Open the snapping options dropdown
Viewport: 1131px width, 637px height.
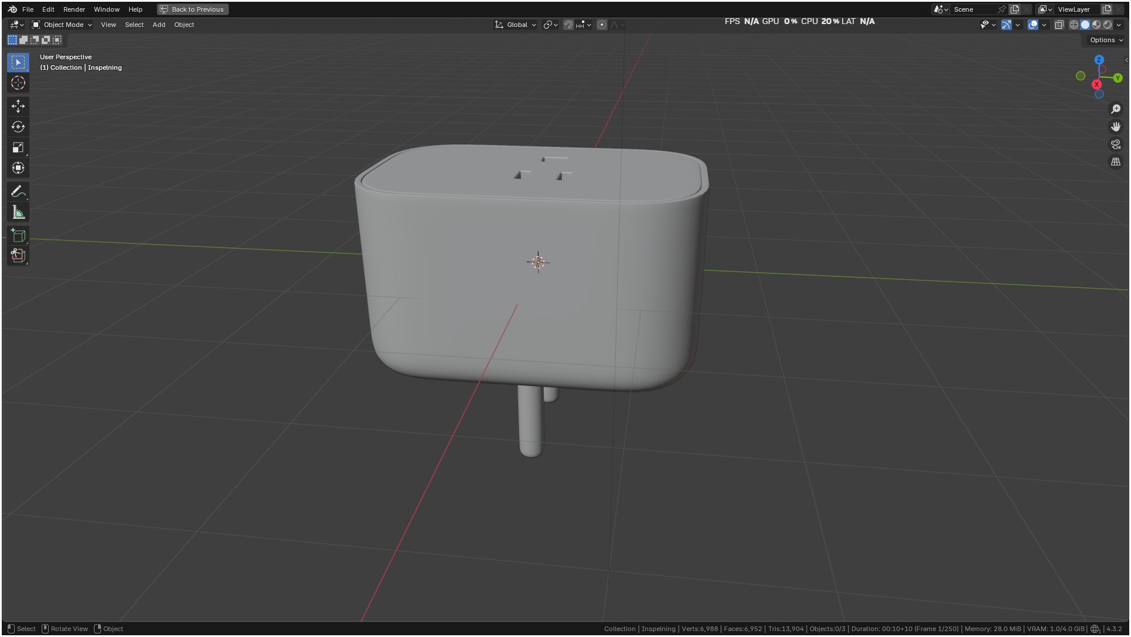click(x=584, y=25)
